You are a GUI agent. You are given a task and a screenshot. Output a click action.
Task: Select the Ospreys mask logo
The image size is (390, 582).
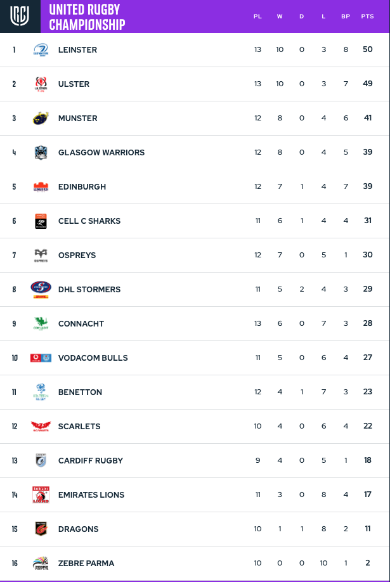click(41, 255)
